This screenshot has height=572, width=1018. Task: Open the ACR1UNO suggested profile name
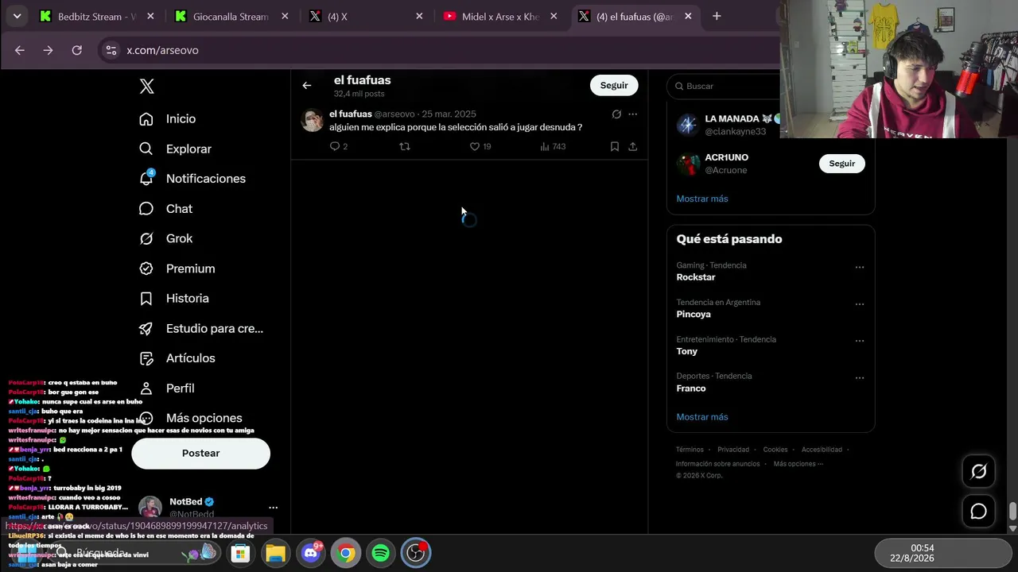726,157
